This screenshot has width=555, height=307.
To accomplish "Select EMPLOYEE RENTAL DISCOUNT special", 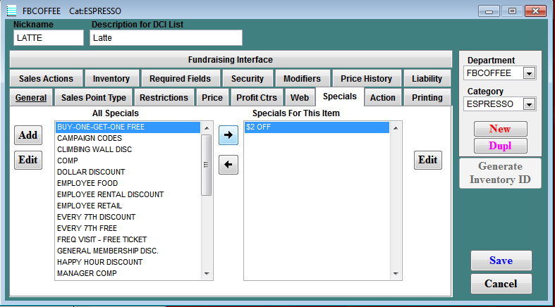I will point(128,194).
